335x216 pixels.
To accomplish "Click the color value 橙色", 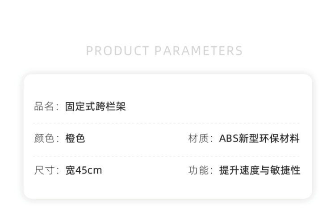I will (75, 138).
